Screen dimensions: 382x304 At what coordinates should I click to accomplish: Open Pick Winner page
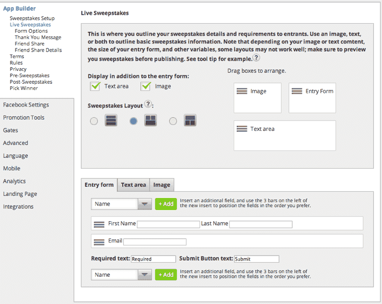24,88
